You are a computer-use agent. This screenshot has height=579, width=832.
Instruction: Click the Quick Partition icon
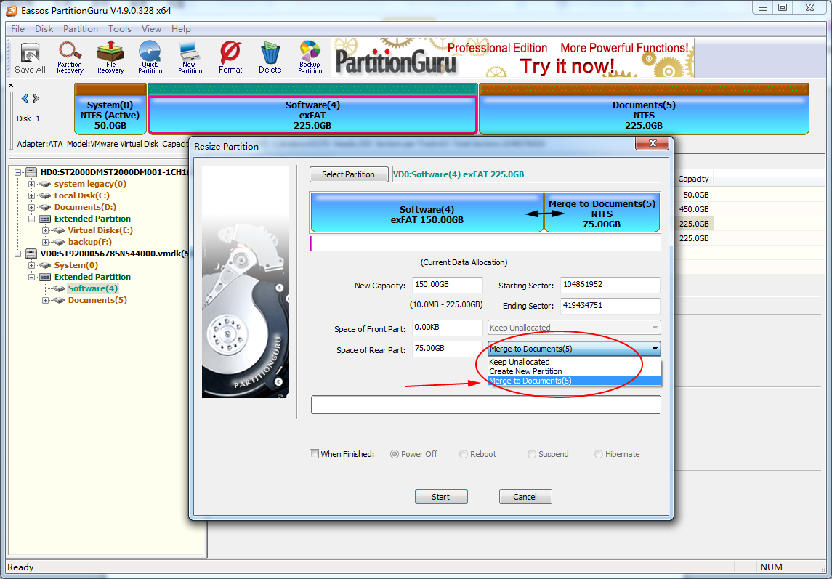150,57
